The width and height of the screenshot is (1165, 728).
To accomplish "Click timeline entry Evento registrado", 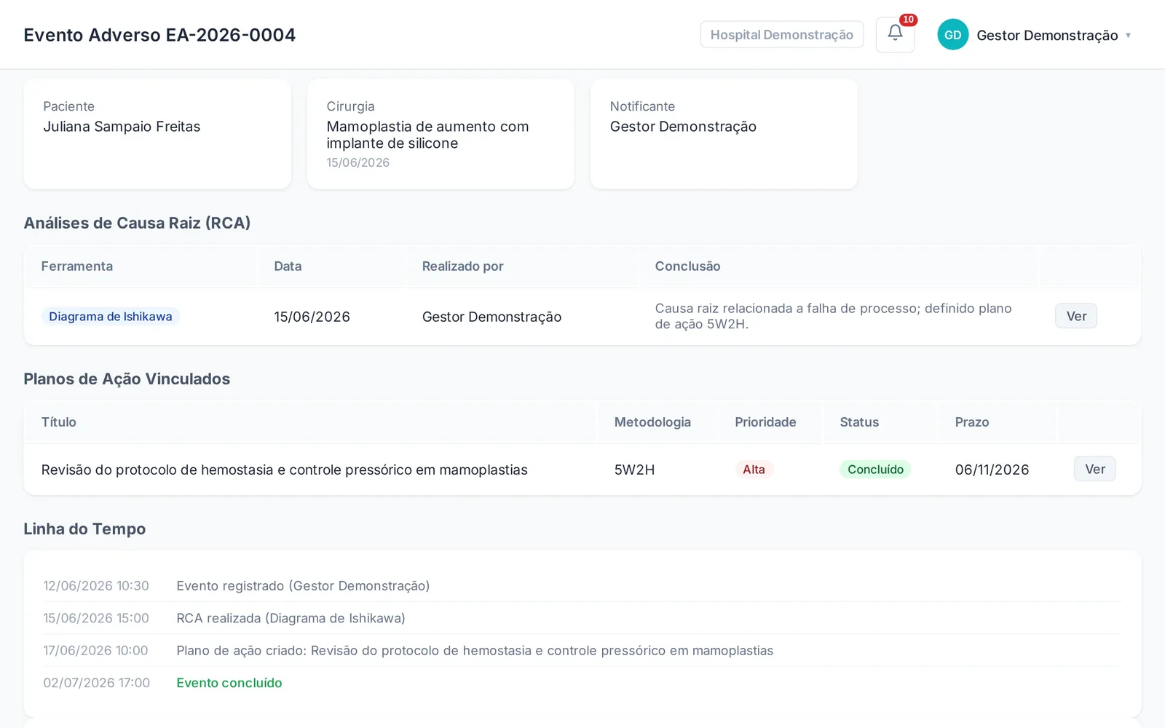I will [x=303, y=586].
